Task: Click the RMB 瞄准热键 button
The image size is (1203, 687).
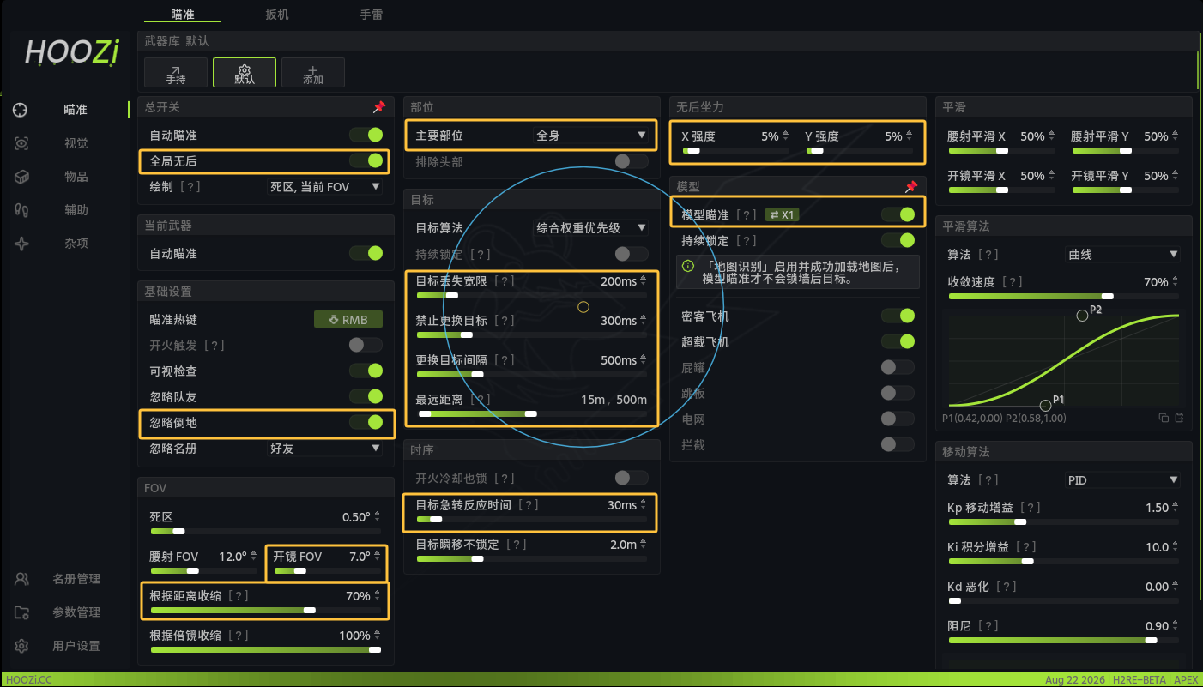Action: [348, 320]
